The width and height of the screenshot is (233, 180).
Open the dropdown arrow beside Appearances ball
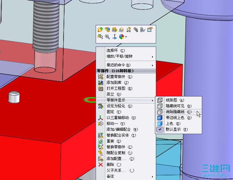[x=126, y=37]
